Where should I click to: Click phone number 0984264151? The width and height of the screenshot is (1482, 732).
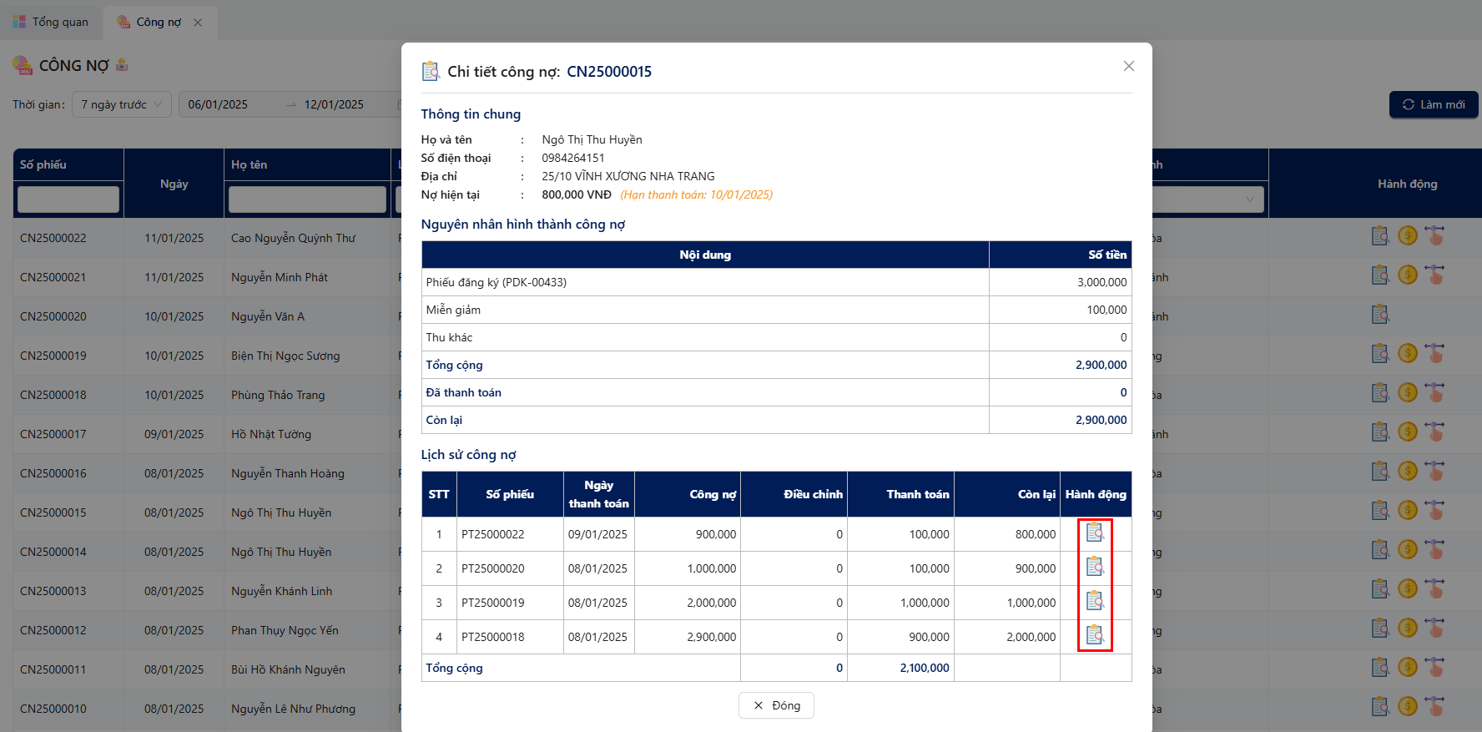573,158
